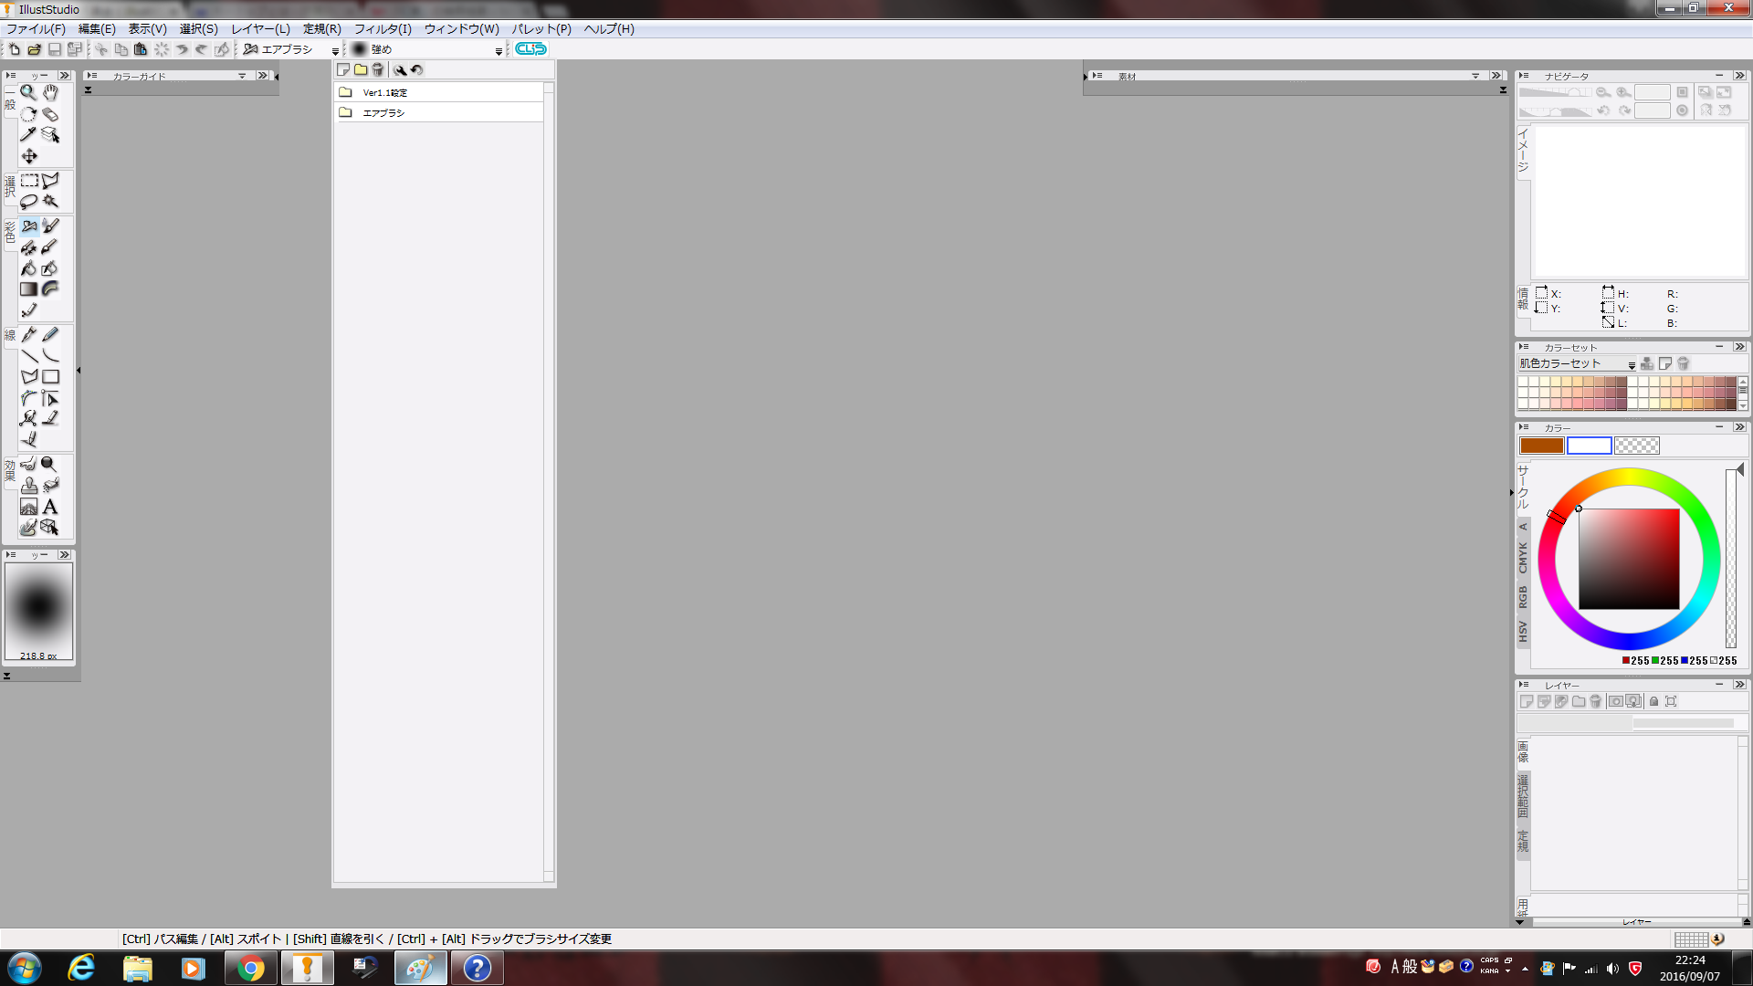This screenshot has height=986, width=1753.
Task: Open the 強め brush preset dropdown
Action: coord(499,51)
